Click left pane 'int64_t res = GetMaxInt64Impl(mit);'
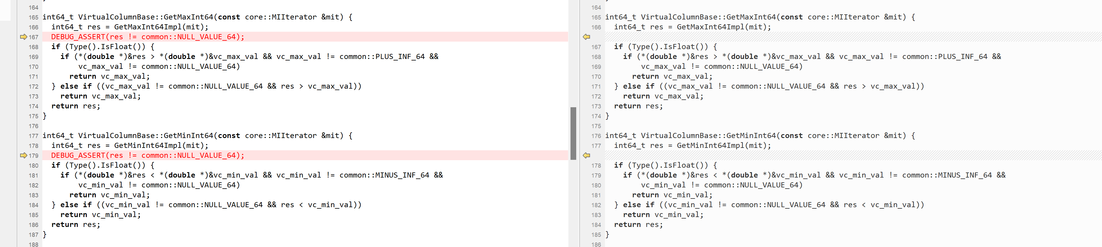 point(130,27)
